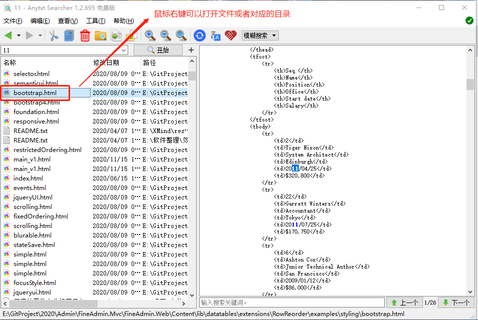Image resolution: width=478 pixels, height=320 pixels.
Task: Click the file icon of index.html
Action: coord(7,178)
